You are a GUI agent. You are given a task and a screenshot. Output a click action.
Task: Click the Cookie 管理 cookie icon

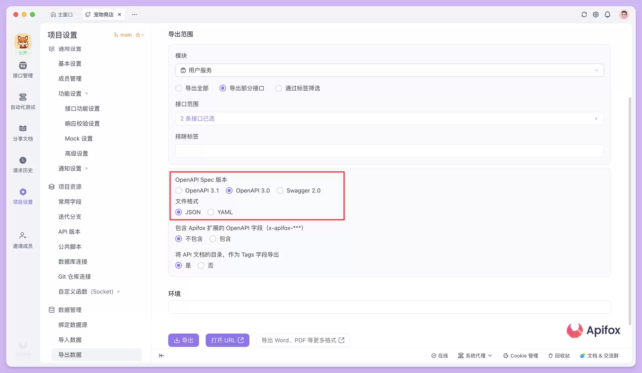pos(506,356)
